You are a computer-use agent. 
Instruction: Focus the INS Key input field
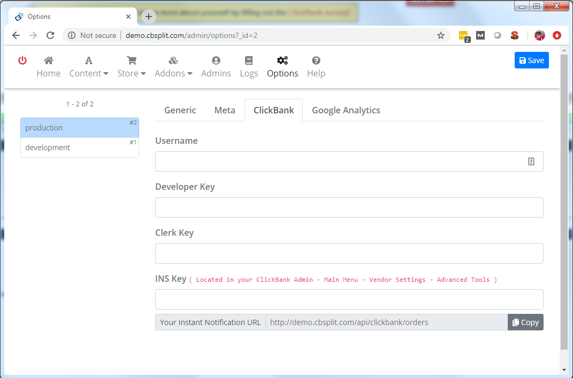(349, 299)
